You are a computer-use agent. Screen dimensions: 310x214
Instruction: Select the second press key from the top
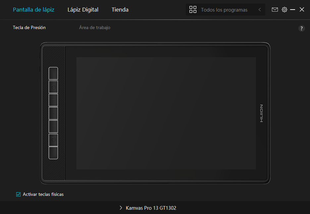click(x=53, y=87)
